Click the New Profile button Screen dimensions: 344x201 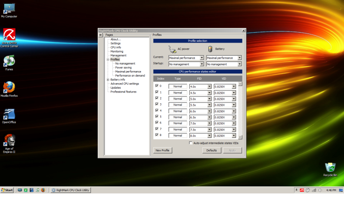162,150
